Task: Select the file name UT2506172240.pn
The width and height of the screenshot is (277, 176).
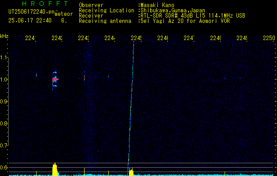Action: tap(31, 12)
